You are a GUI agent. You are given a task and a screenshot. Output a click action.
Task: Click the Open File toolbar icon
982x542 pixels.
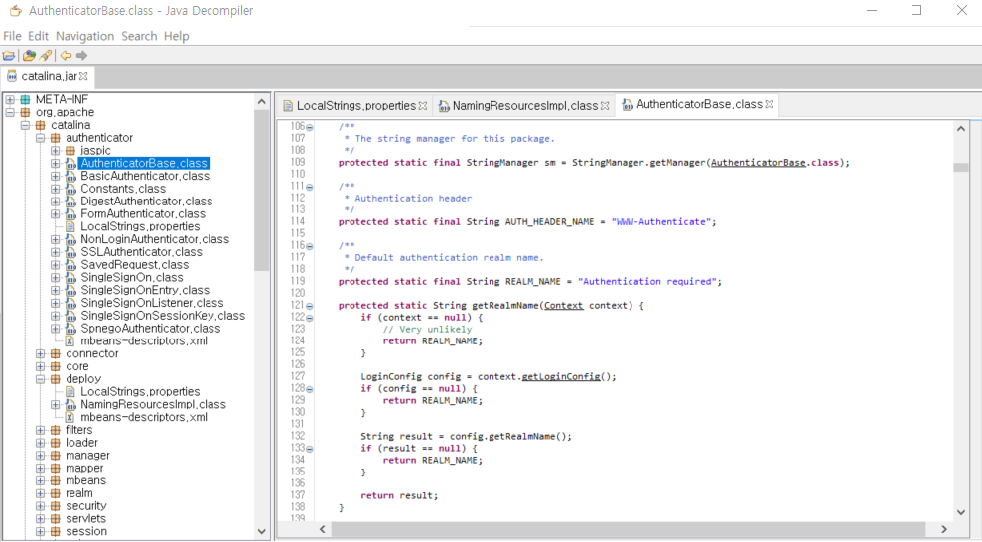(x=9, y=55)
